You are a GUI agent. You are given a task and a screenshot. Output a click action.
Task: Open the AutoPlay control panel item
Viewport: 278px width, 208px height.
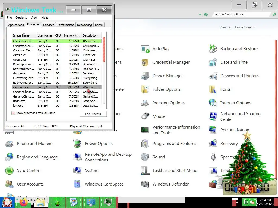pos(155,49)
